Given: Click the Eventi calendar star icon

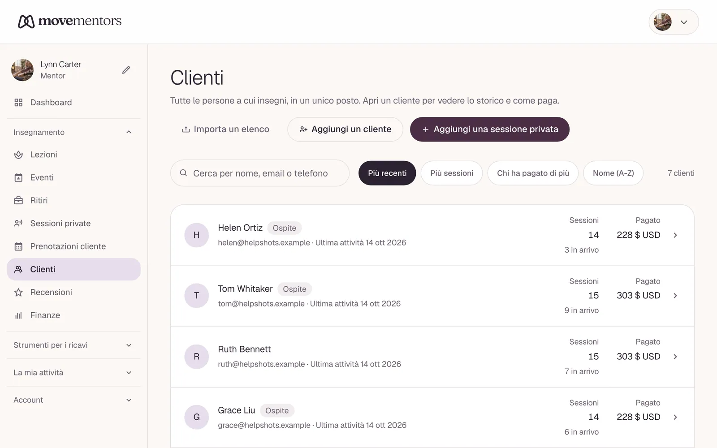Looking at the screenshot, I should (x=18, y=178).
